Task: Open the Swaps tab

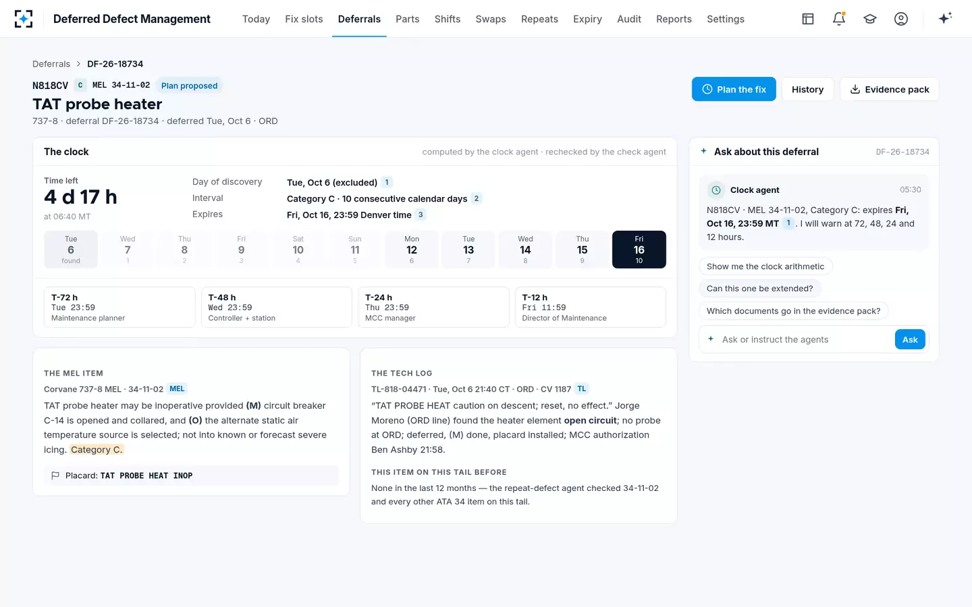Action: pos(491,19)
